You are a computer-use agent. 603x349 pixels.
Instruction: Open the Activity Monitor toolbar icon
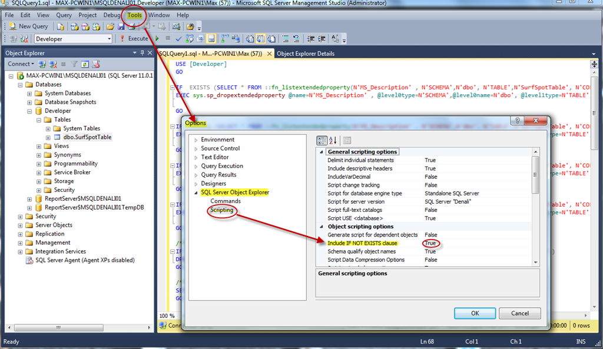click(x=176, y=26)
